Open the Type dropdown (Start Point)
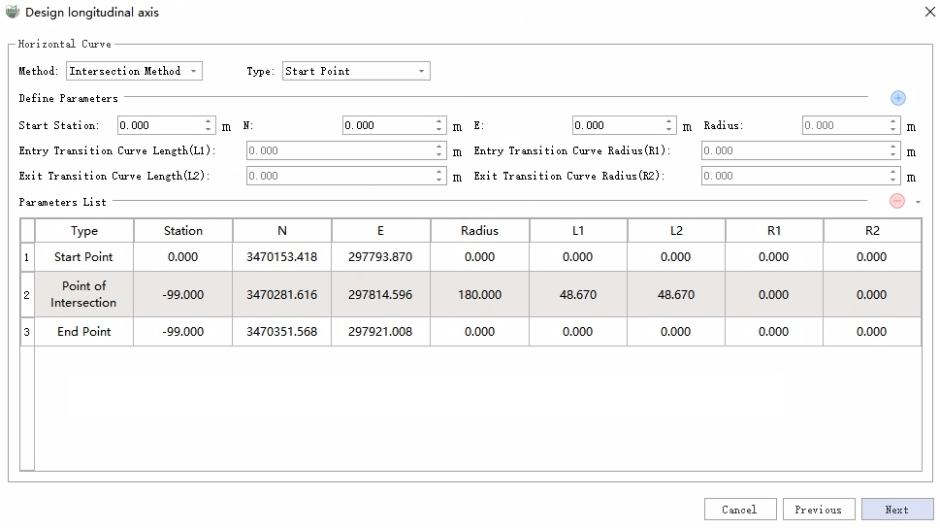The image size is (940, 528). point(355,71)
